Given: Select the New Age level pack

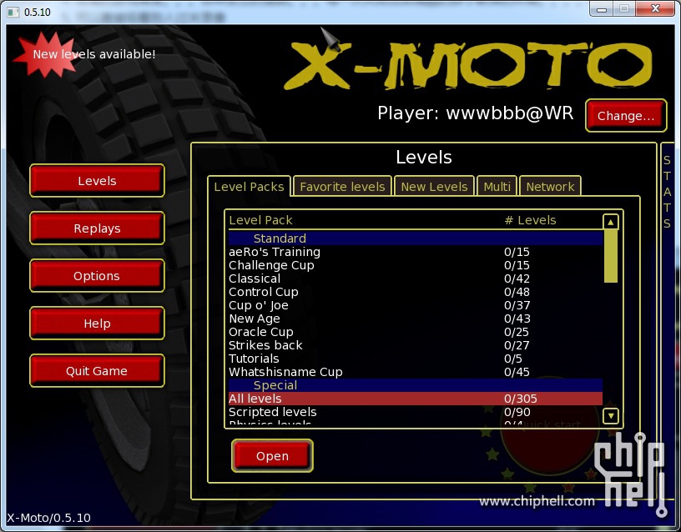Looking at the screenshot, I should click(x=416, y=319).
